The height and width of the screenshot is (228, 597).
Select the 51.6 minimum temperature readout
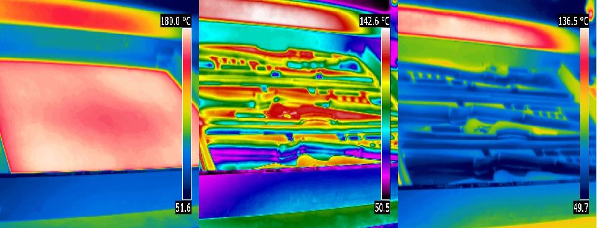[x=183, y=208]
